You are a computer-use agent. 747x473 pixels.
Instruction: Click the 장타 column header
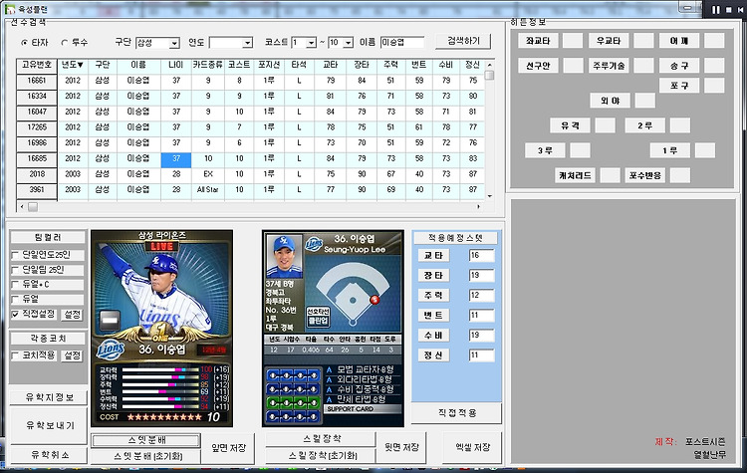[362, 65]
